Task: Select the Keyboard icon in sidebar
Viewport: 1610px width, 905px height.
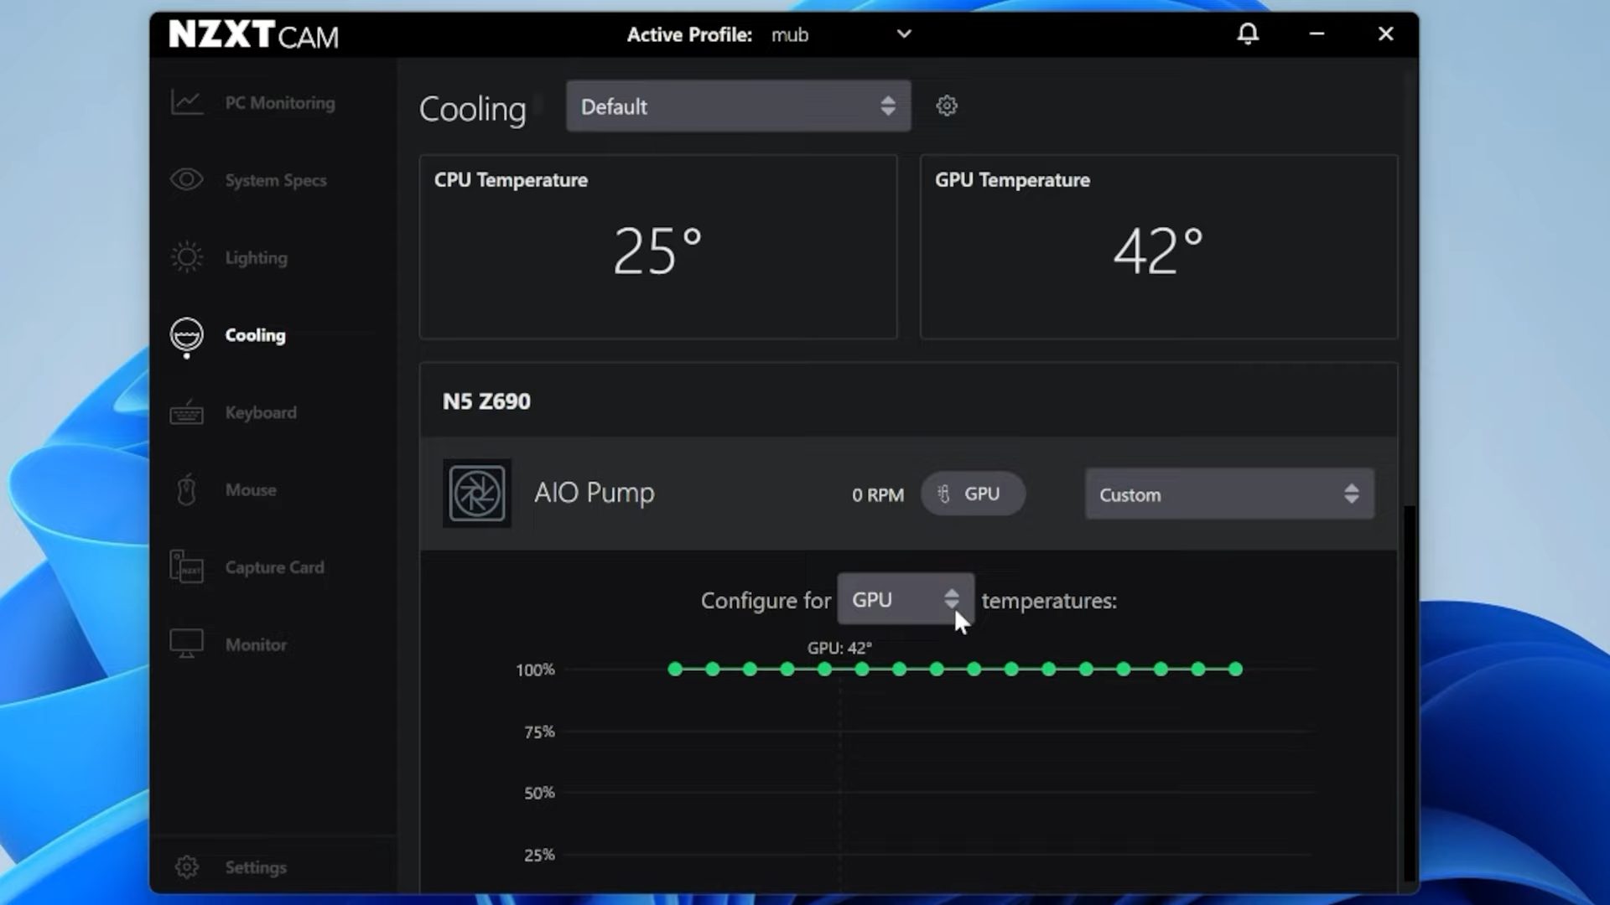Action: [187, 412]
